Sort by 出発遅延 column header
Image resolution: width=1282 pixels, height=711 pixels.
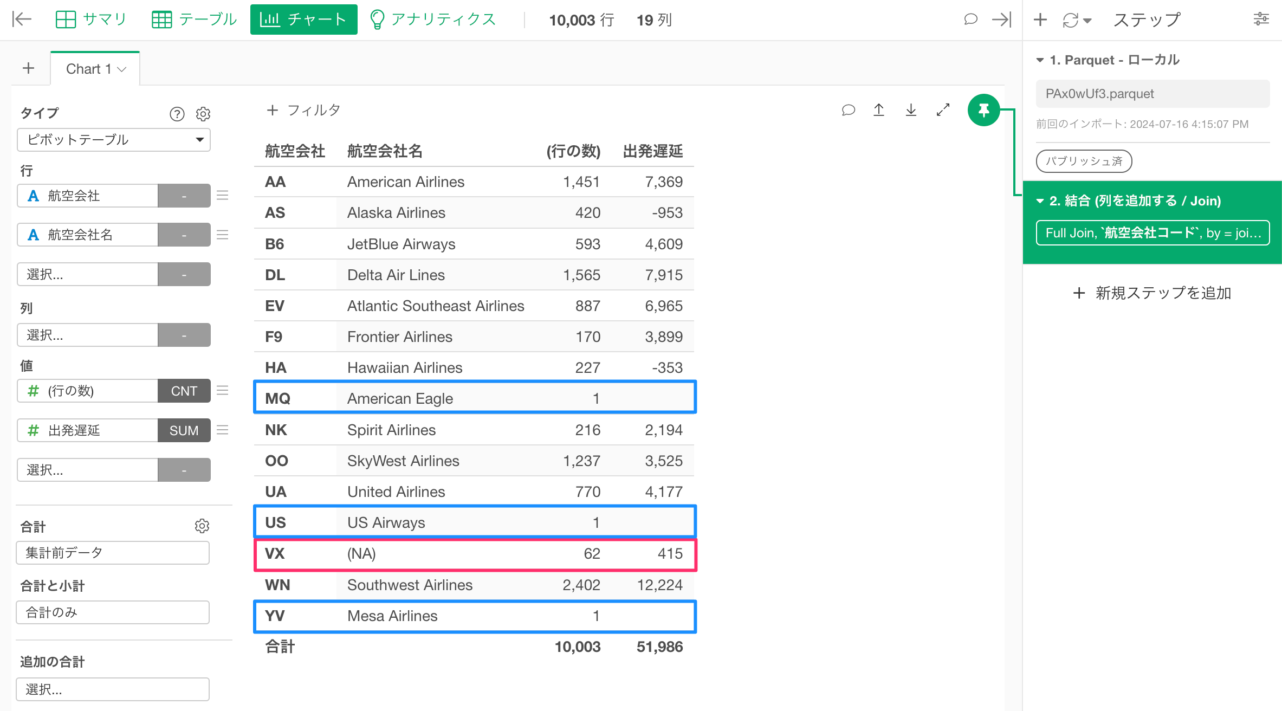pyautogui.click(x=652, y=151)
